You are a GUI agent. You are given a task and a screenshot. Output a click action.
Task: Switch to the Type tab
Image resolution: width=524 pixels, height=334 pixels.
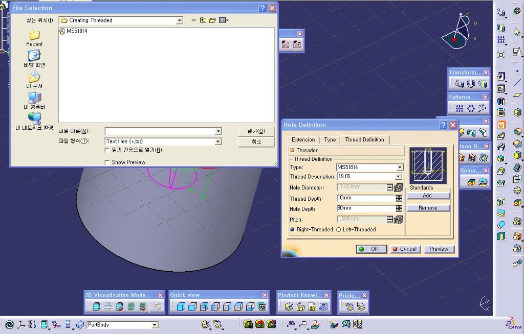click(330, 139)
